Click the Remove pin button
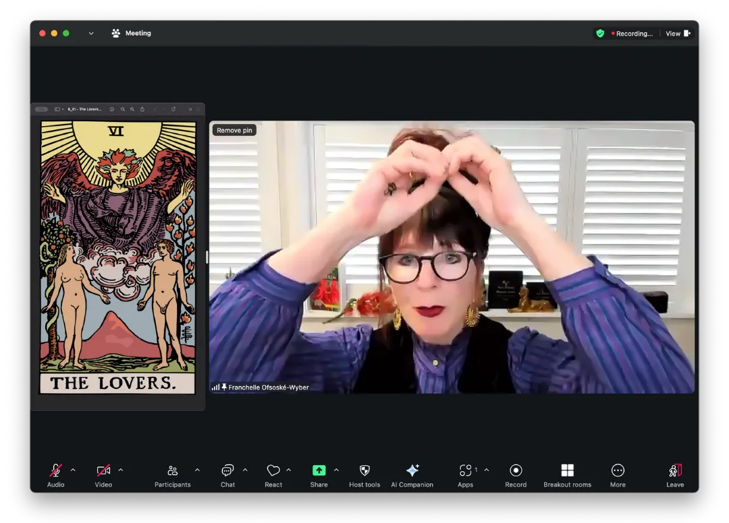729x523 pixels. (234, 130)
